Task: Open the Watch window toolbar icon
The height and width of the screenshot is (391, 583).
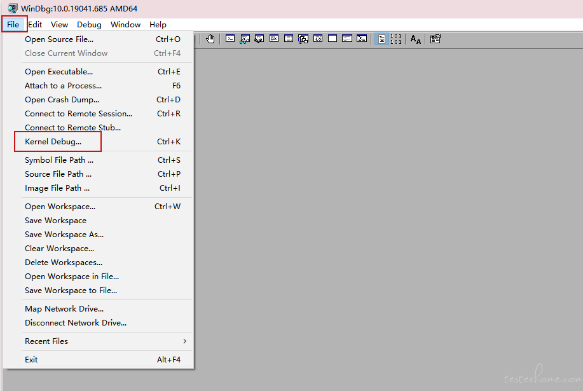Action: 245,39
